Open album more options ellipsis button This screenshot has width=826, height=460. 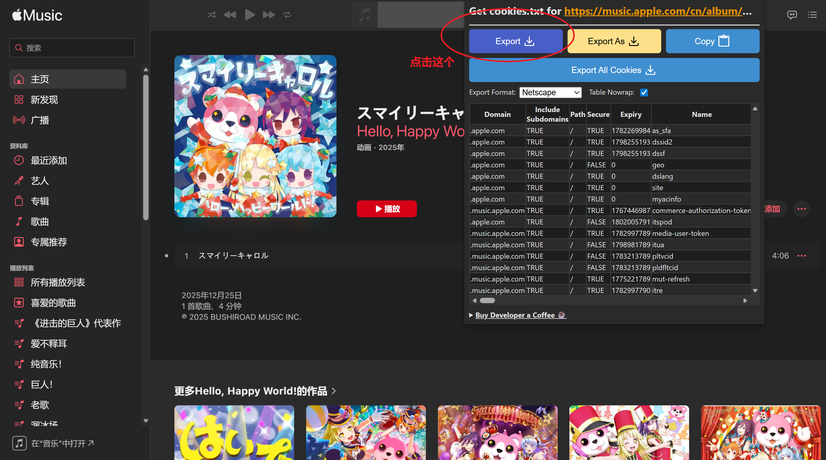pos(801,209)
